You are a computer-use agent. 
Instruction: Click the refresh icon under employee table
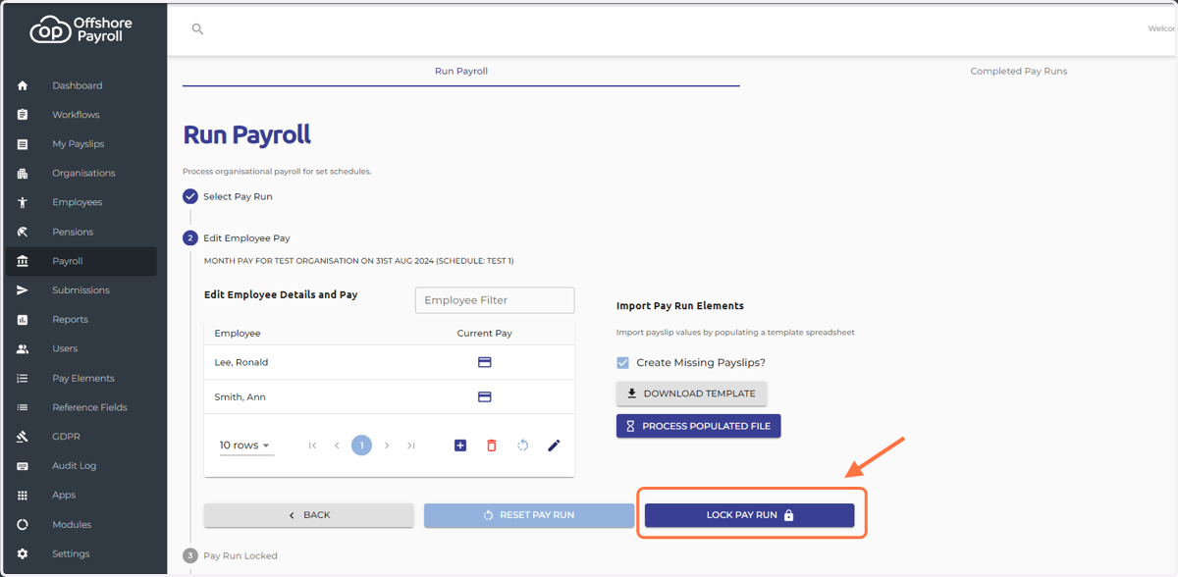[x=523, y=446]
